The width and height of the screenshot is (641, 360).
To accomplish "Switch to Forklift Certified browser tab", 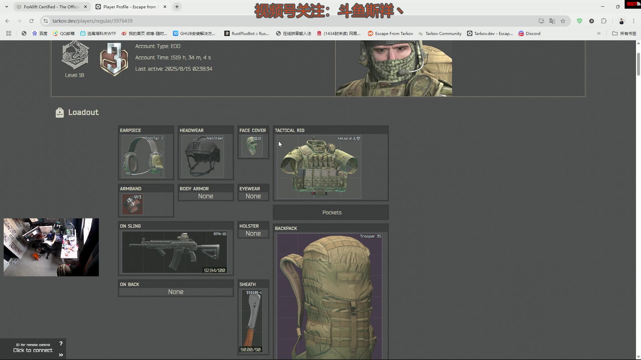I will tap(52, 7).
